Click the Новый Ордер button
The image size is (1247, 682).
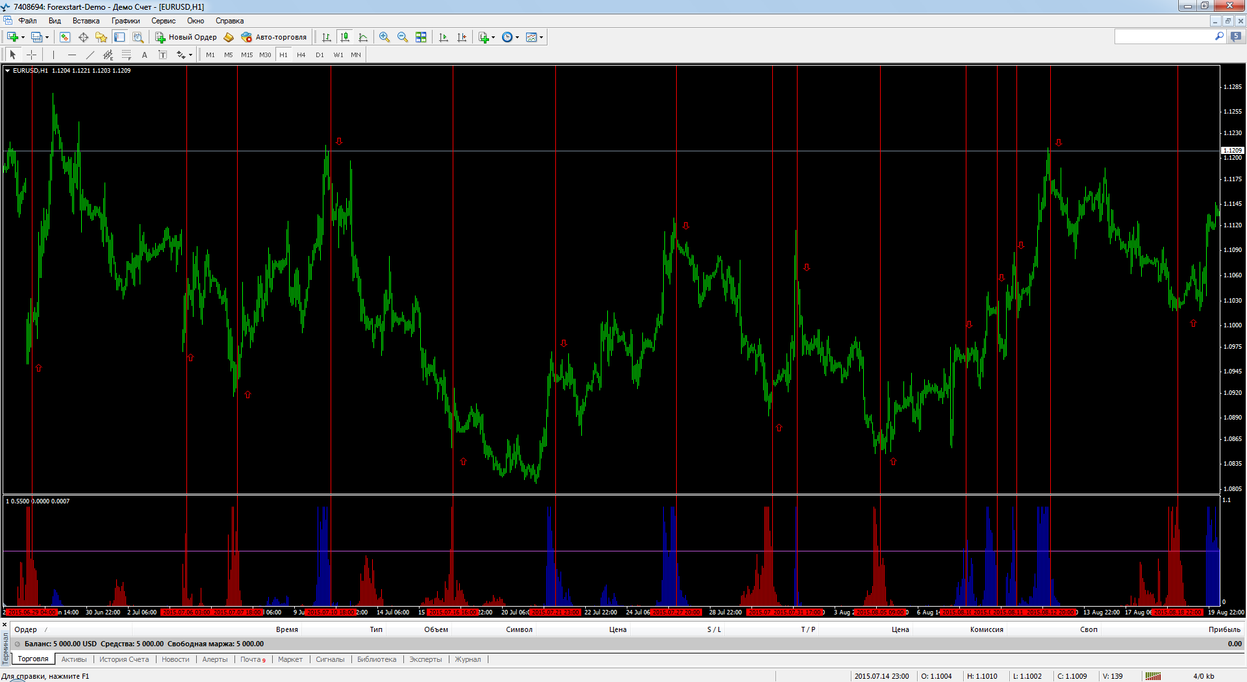pos(186,37)
